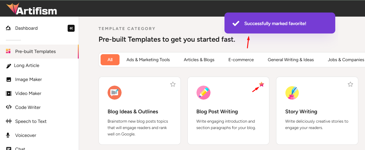Screen dimensions: 365x150
Task: Show E-commerce templates
Action: pos(241,60)
